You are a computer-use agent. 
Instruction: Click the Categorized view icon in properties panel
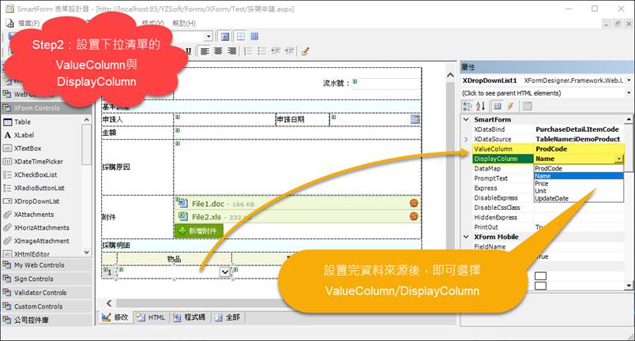point(468,106)
